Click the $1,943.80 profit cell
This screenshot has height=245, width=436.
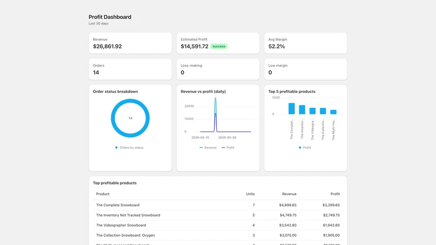point(331,225)
